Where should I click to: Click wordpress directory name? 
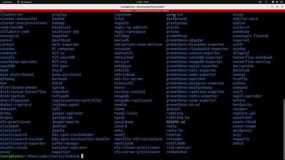(242, 130)
